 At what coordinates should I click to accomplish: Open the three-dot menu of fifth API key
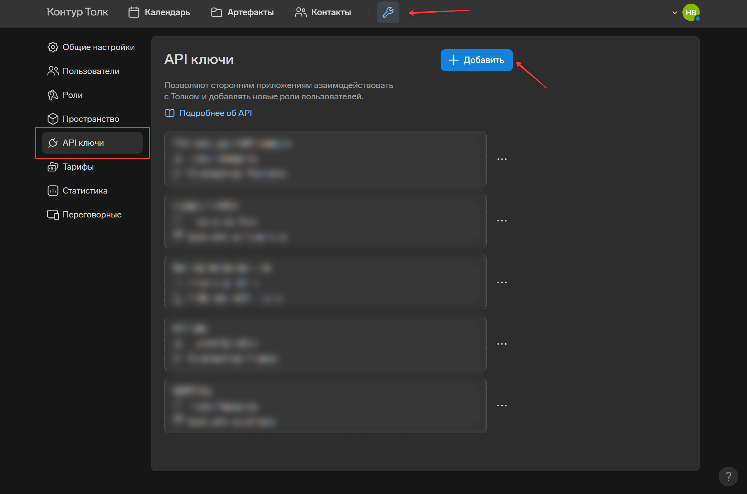[502, 406]
